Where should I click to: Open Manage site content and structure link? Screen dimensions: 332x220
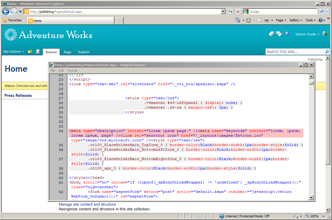[x=87, y=204]
